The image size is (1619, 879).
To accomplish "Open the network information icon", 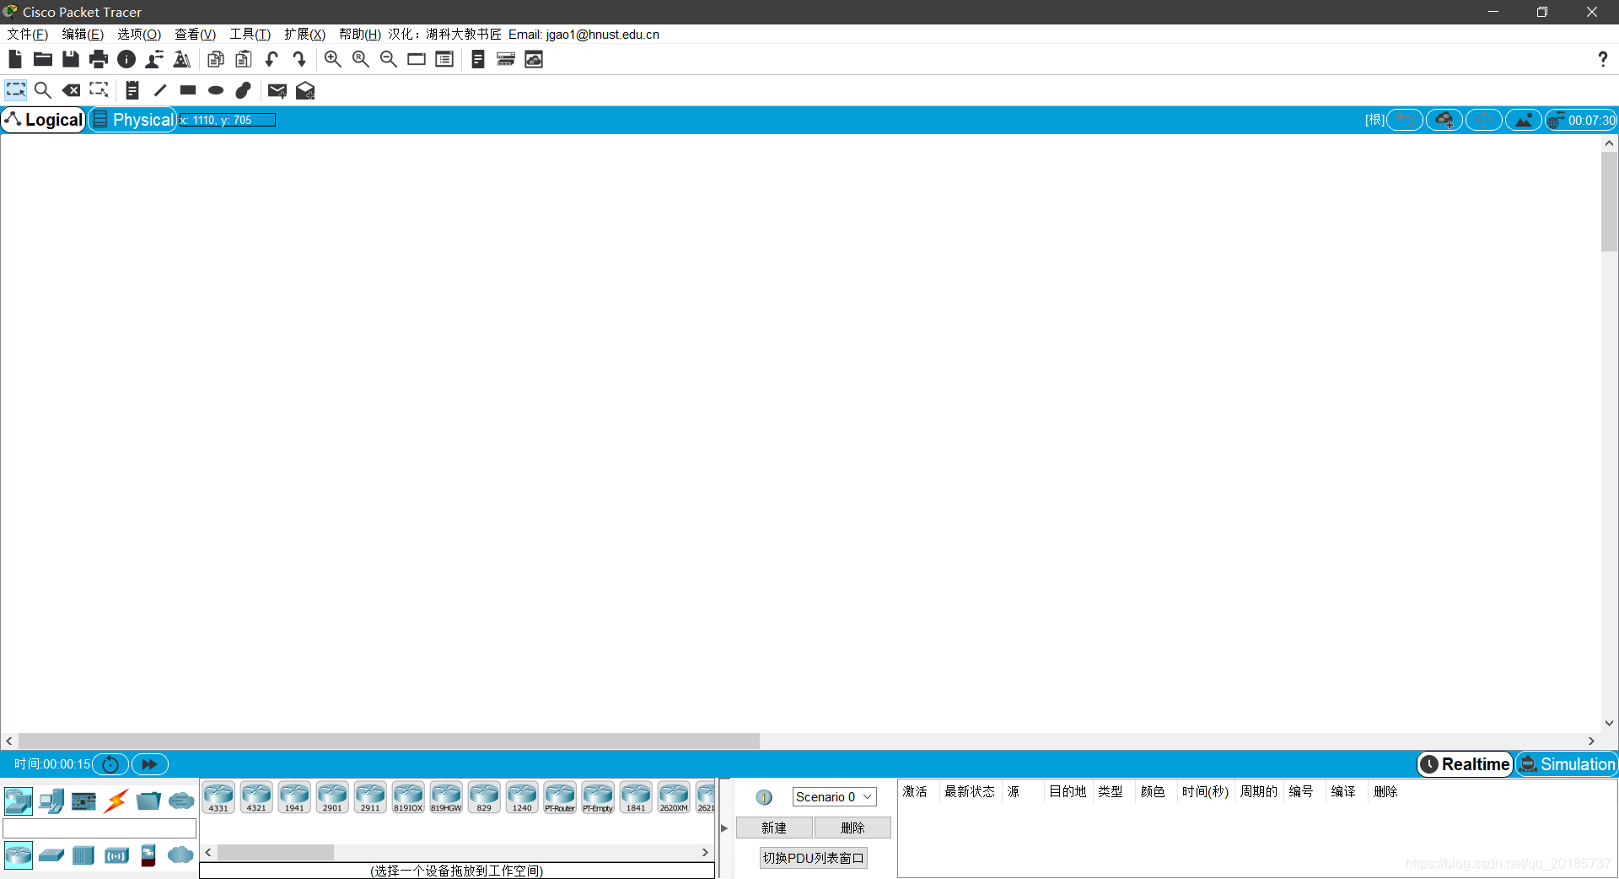I will (x=126, y=59).
